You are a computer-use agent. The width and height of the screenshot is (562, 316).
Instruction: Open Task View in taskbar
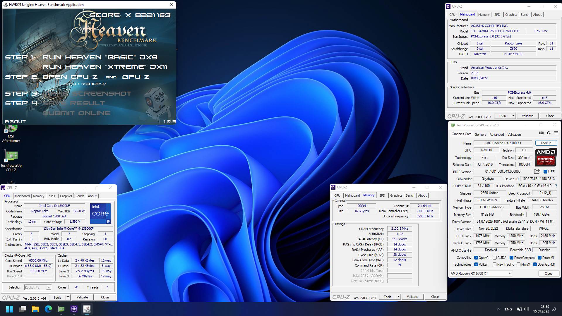(23, 309)
